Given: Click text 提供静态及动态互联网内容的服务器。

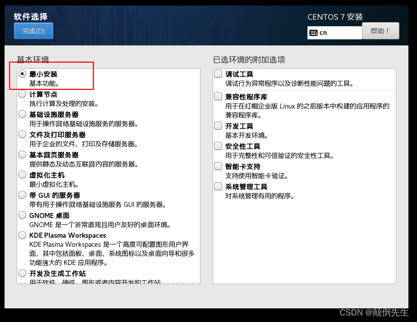Looking at the screenshot, I should (83, 165).
